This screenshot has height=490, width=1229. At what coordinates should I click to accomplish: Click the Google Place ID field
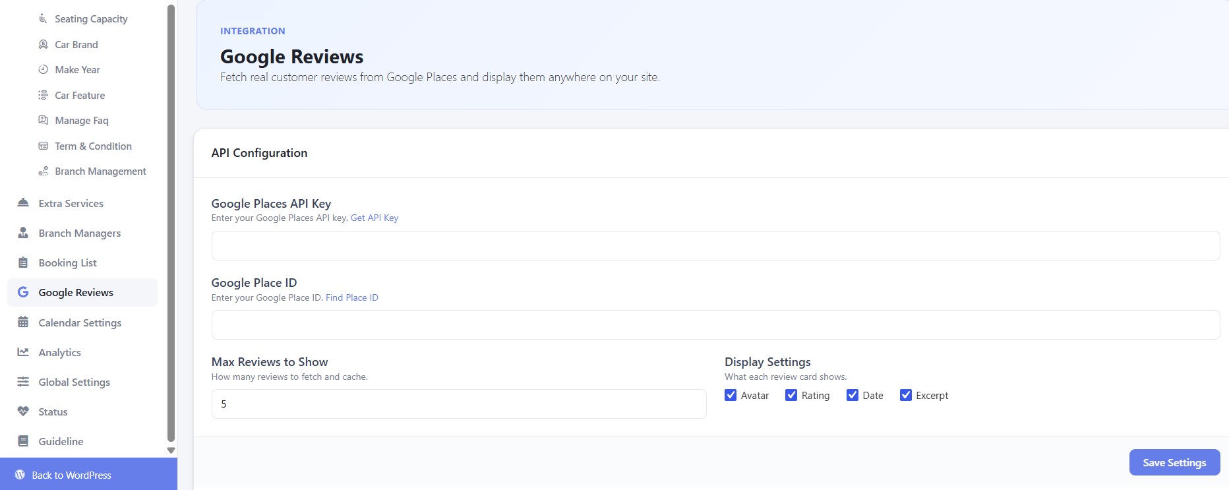coord(715,324)
